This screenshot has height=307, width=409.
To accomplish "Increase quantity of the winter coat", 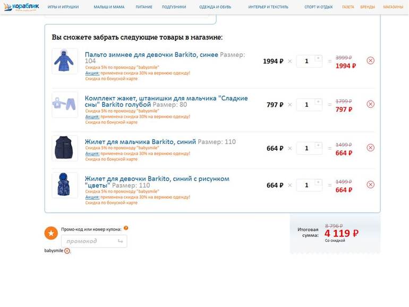I will tap(318, 57).
